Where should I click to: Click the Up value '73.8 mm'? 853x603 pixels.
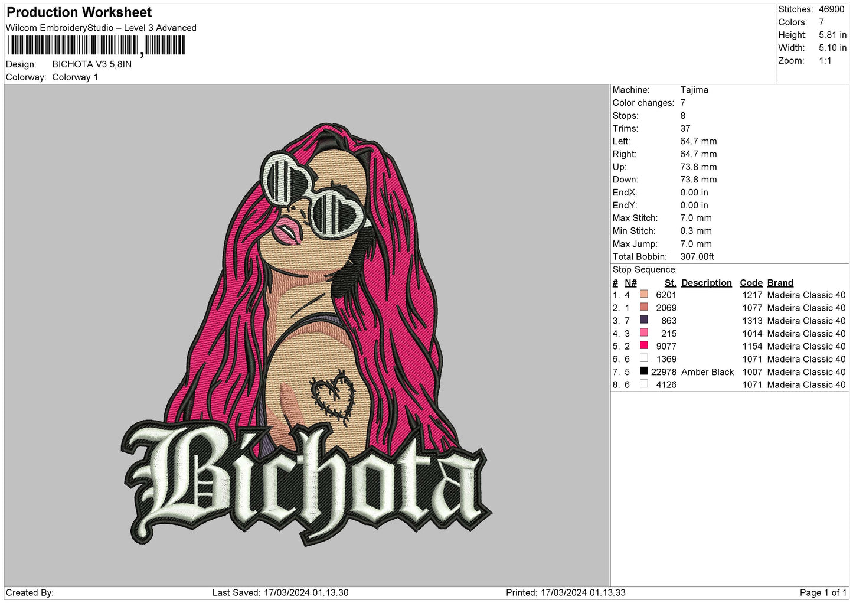(698, 167)
